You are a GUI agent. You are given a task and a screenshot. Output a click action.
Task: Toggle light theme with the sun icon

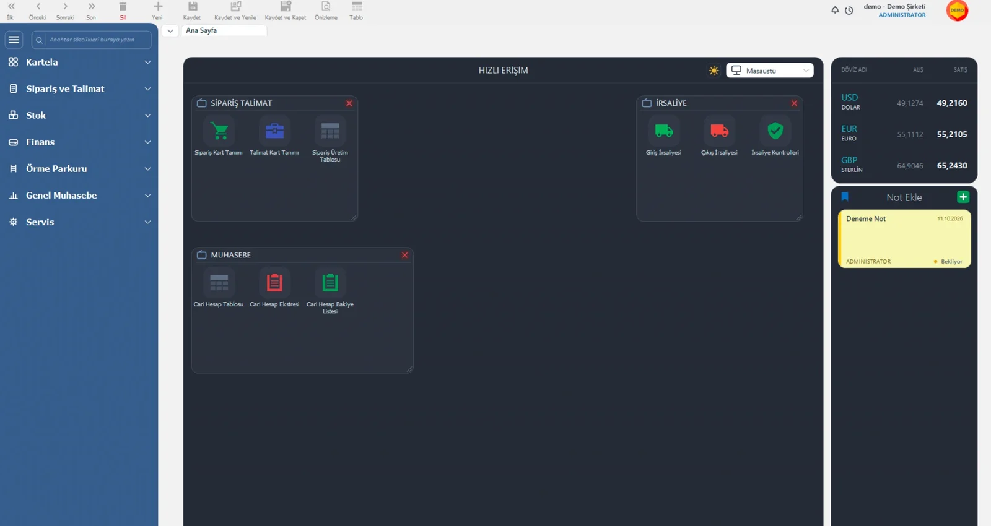coord(714,71)
